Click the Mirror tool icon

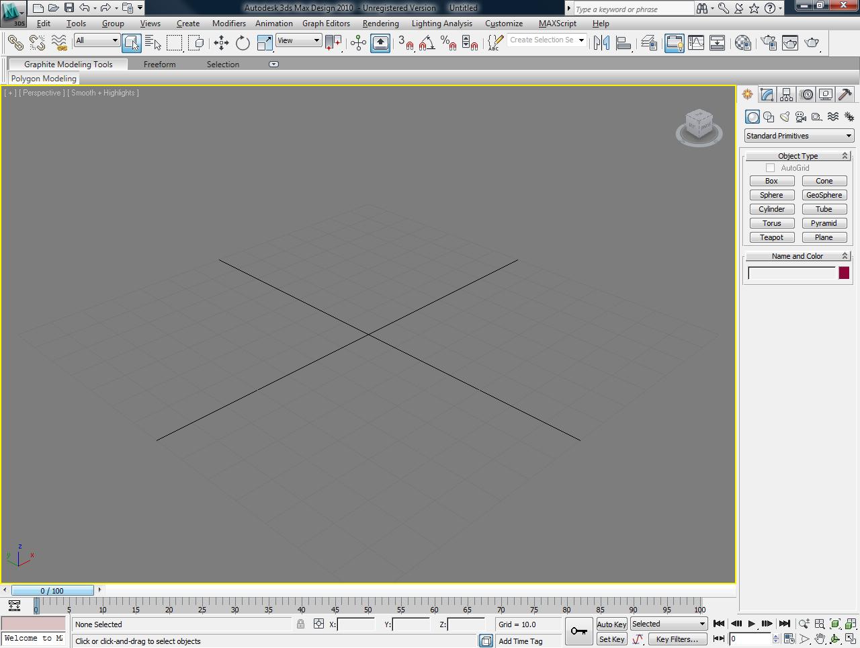point(601,43)
